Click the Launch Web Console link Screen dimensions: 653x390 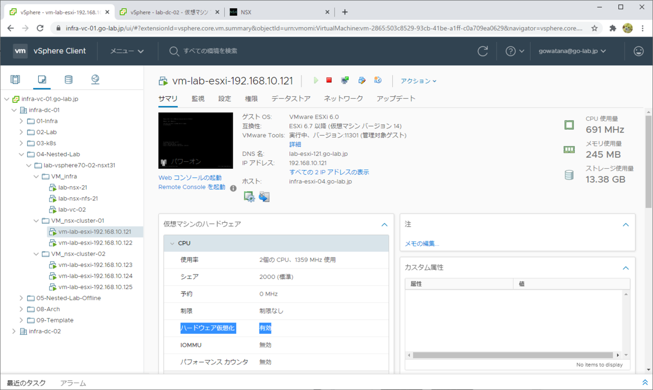[190, 178]
